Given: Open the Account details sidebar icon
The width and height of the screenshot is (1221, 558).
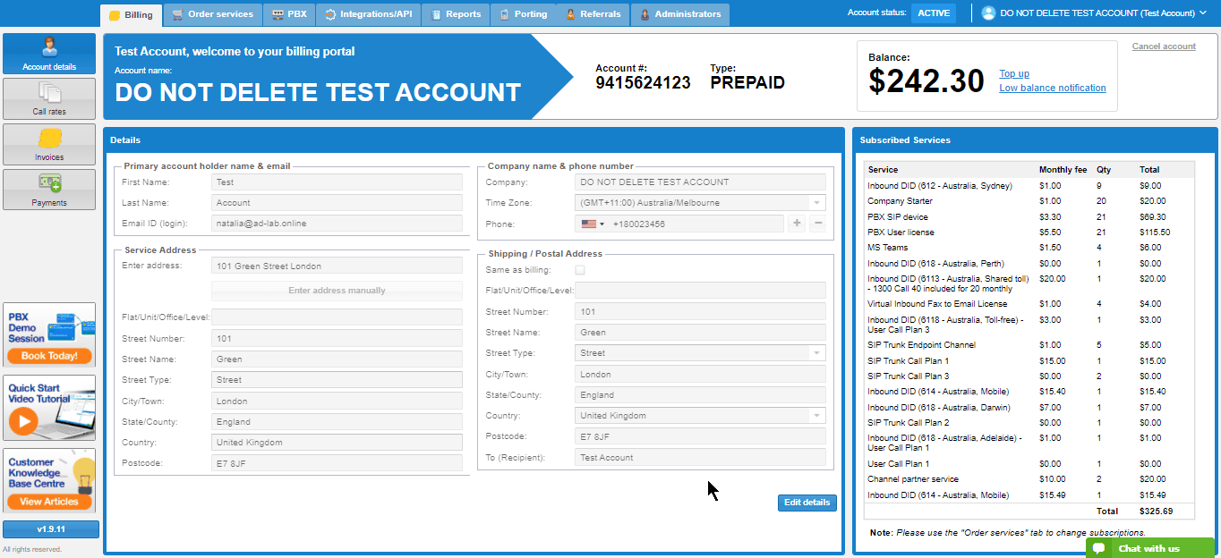Looking at the screenshot, I should point(49,54).
